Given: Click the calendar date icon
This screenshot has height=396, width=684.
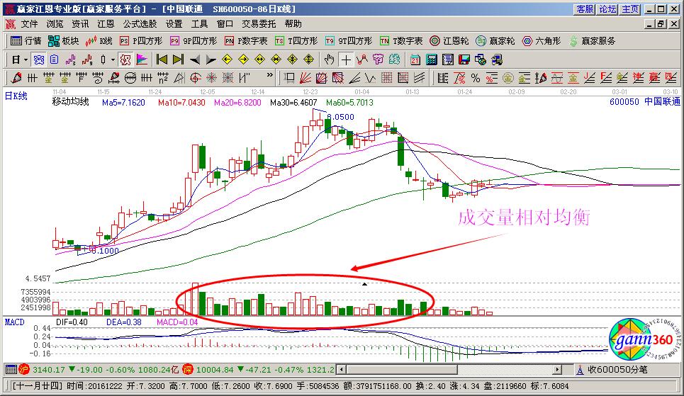Looking at the screenshot, I should pyautogui.click(x=414, y=60).
